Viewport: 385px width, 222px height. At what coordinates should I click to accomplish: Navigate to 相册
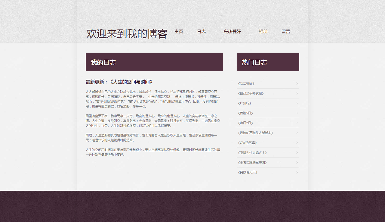(x=263, y=32)
